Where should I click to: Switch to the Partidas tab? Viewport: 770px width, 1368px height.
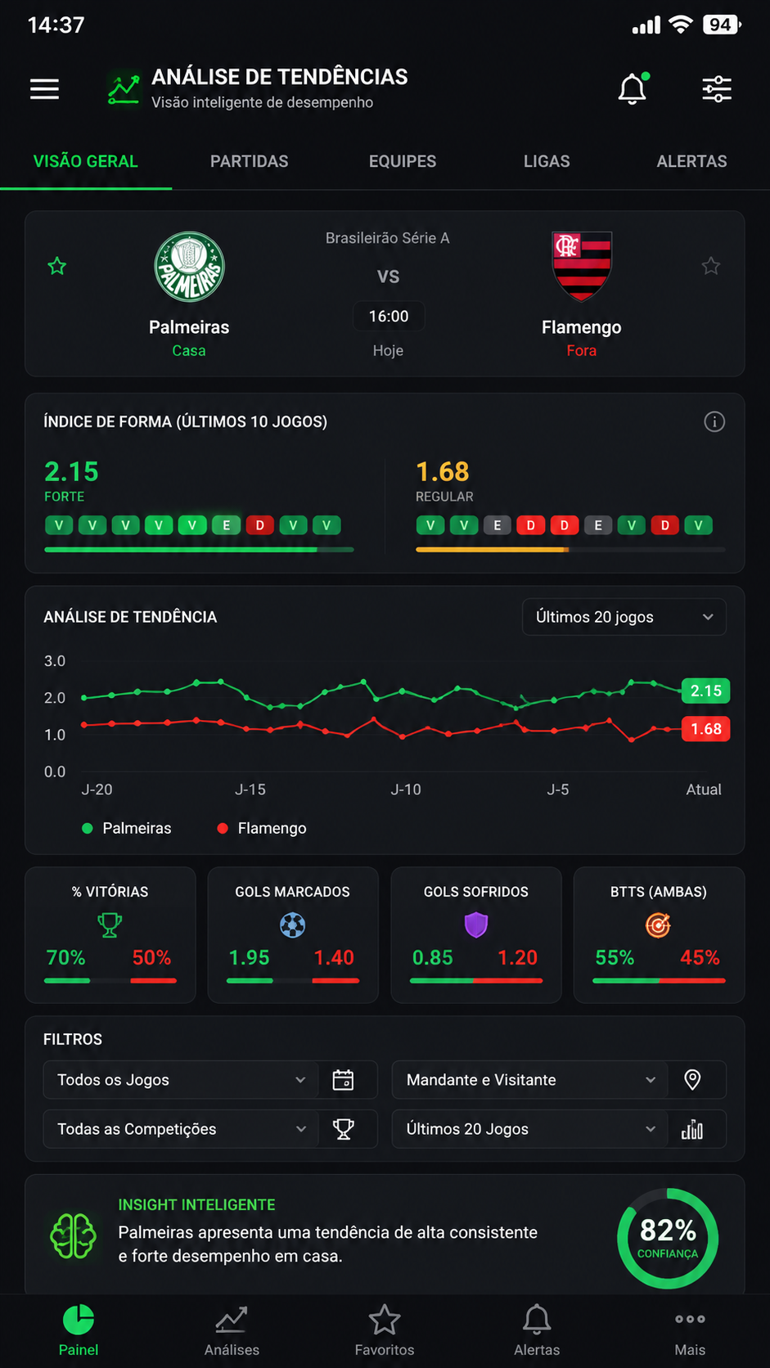click(x=250, y=161)
